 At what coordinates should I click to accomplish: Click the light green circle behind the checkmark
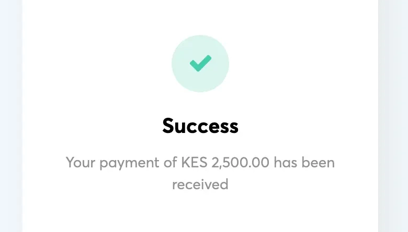point(200,64)
